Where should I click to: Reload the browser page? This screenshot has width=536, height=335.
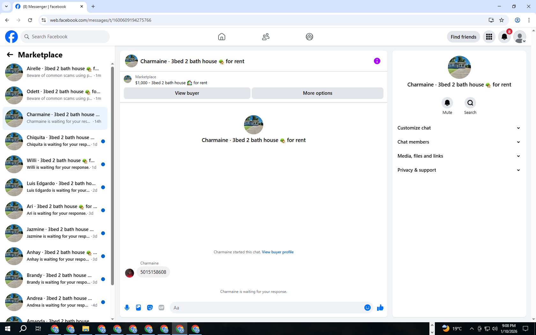point(30,20)
